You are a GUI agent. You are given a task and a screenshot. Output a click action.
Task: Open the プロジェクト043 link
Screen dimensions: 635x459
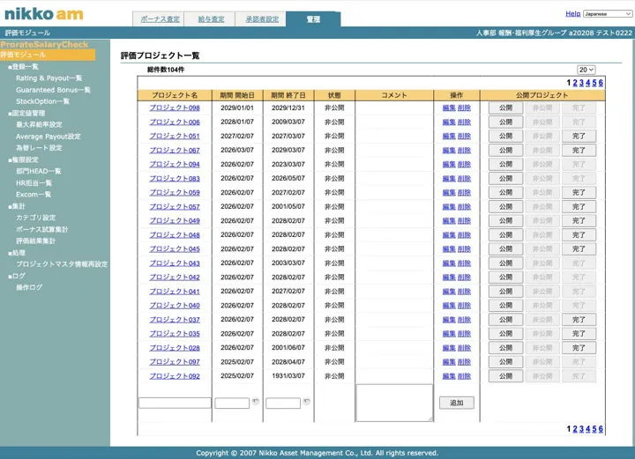click(175, 263)
